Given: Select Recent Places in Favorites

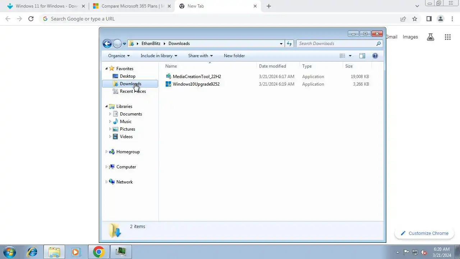Looking at the screenshot, I should coord(133,91).
